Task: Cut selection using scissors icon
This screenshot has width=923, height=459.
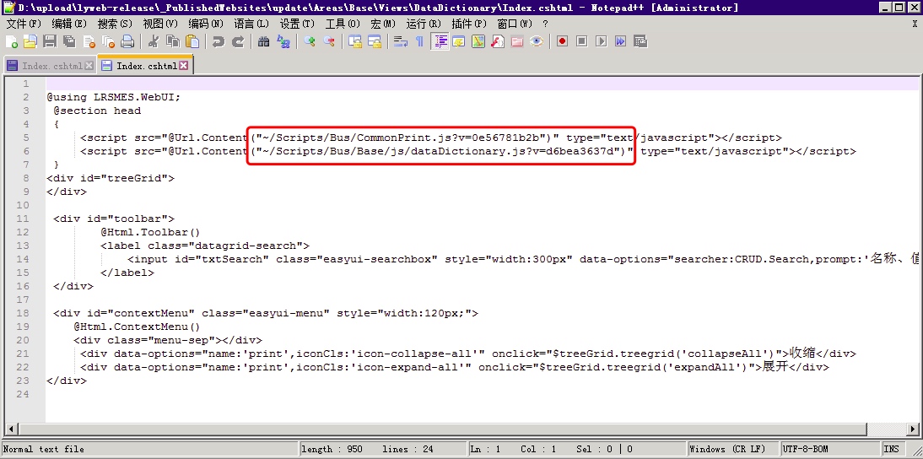Action: click(x=154, y=41)
